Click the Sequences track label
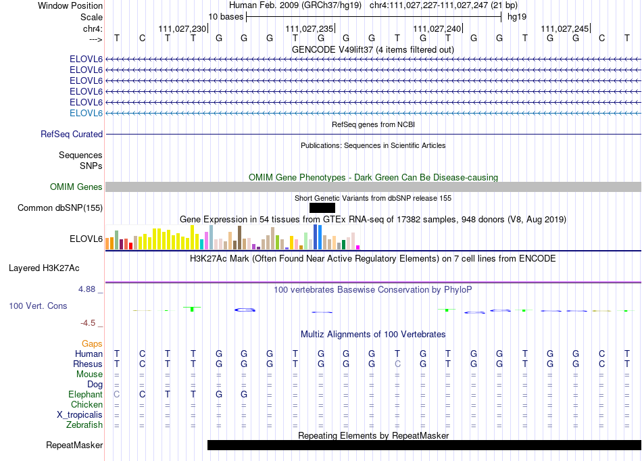642x461 pixels. [x=80, y=155]
